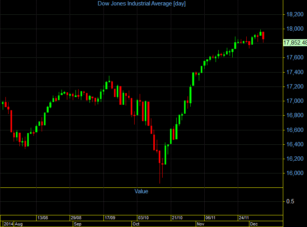307x227 pixels.
Task: Click the Oct month label
Action: [136, 224]
